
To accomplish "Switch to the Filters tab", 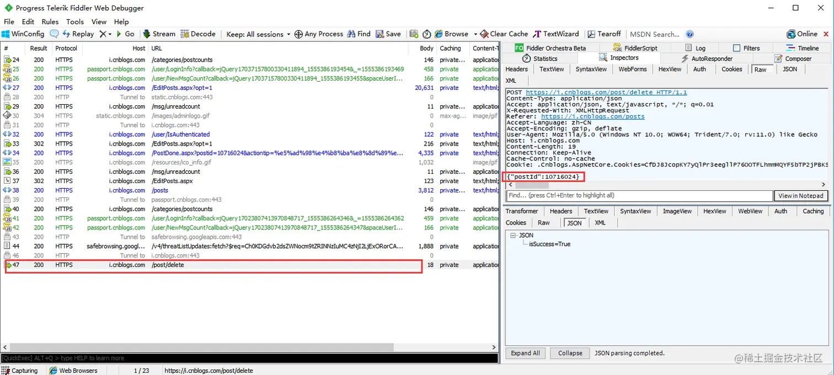I will [746, 48].
